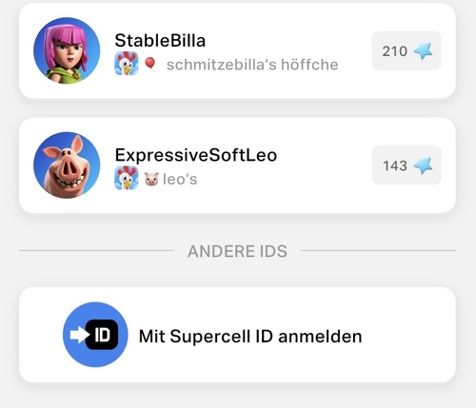Viewport: 476px width, 408px height.
Task: Tap the Hay Day chicken icon under ExpressiveSoftLeo
Action: tap(127, 178)
